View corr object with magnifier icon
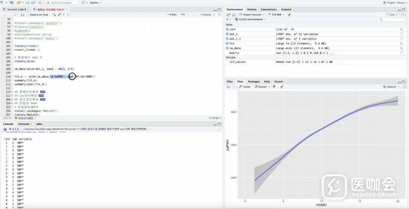 [x=401, y=29]
